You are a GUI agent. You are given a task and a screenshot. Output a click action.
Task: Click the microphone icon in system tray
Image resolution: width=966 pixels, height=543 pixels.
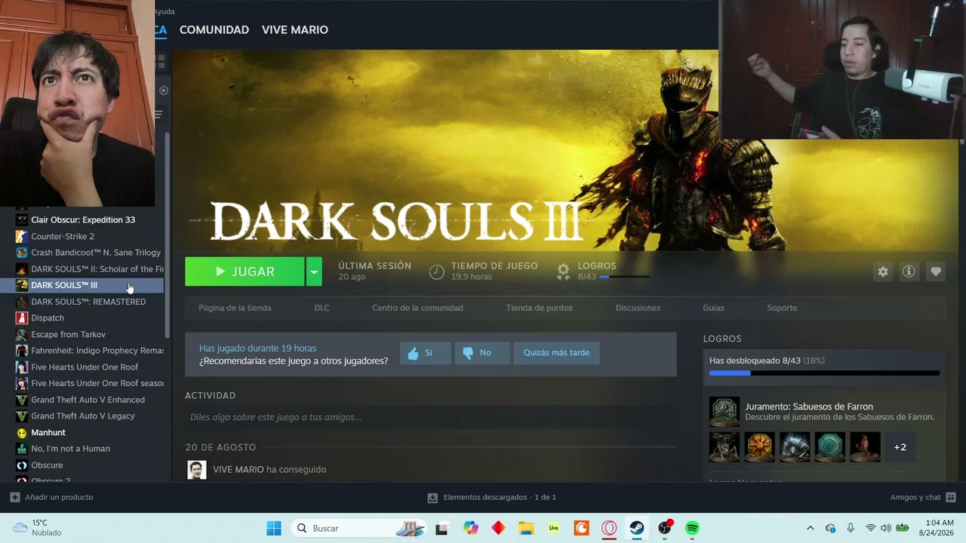tap(851, 529)
